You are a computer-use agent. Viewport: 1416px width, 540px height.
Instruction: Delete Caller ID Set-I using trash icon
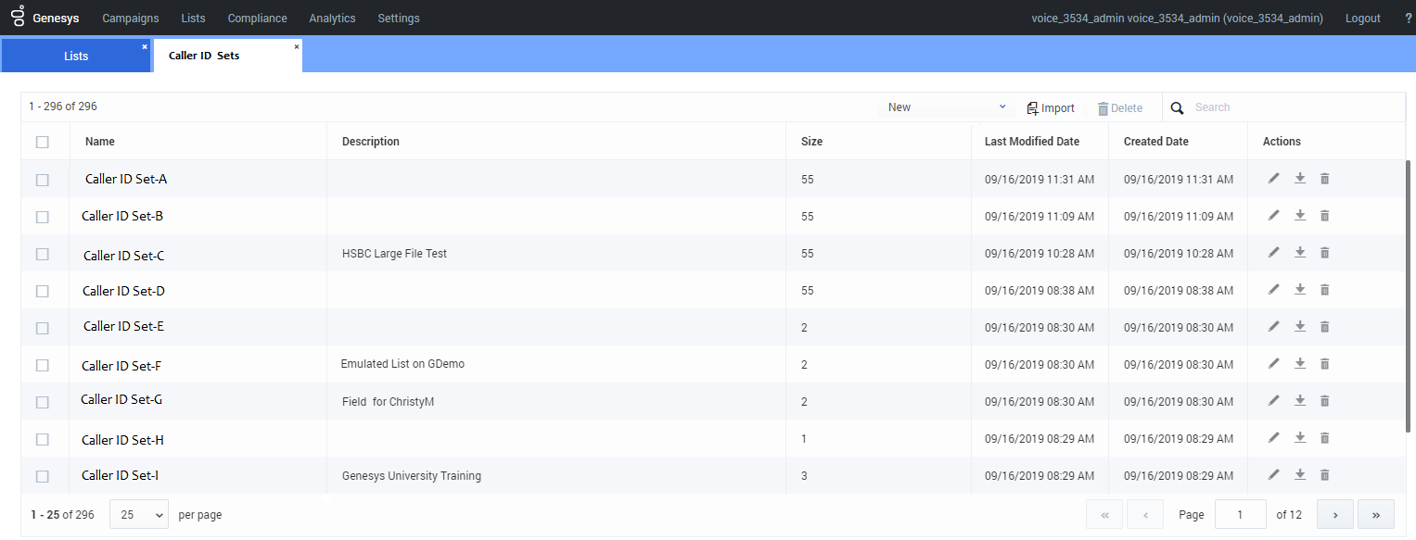[1324, 475]
